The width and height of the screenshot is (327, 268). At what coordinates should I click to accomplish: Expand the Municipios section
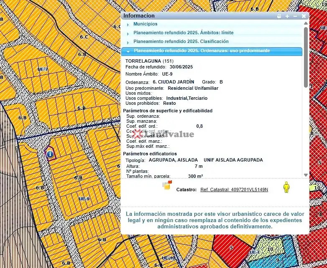tap(146, 24)
